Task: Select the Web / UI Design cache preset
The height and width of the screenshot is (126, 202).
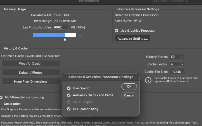Action: click(31, 64)
